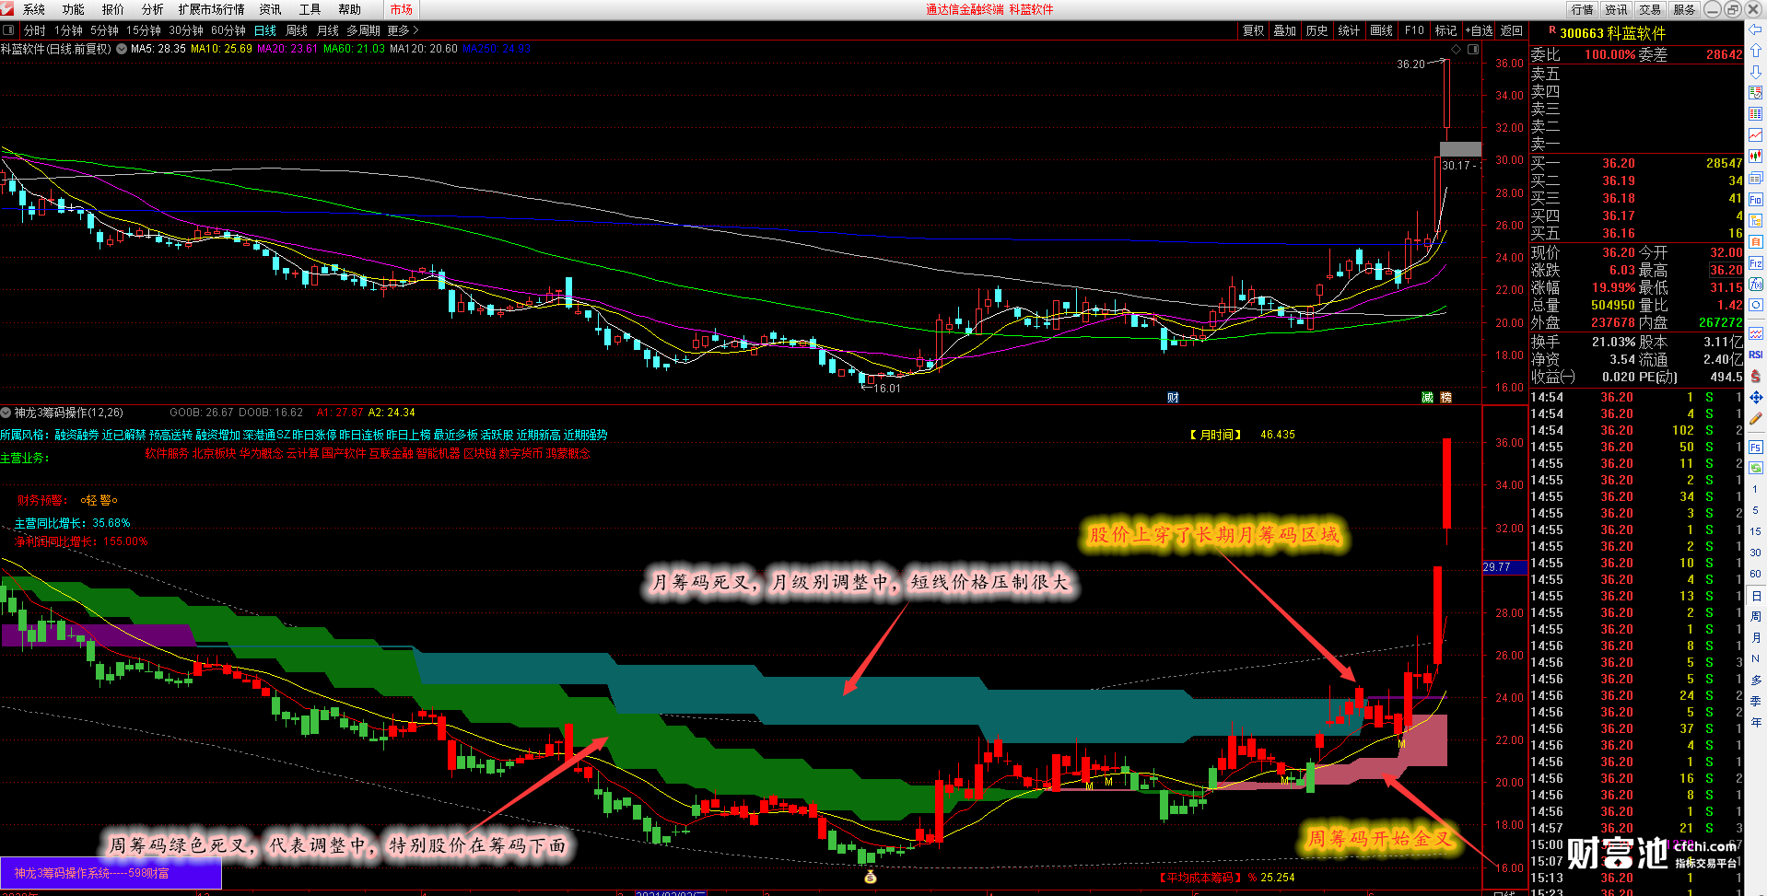Open the 扩展市场行情 menu

pos(211,9)
